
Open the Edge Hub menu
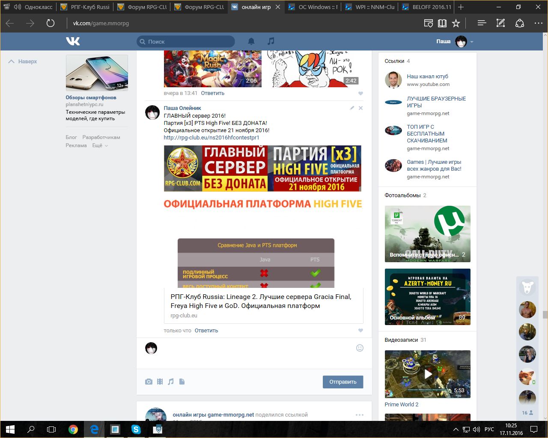(x=482, y=23)
